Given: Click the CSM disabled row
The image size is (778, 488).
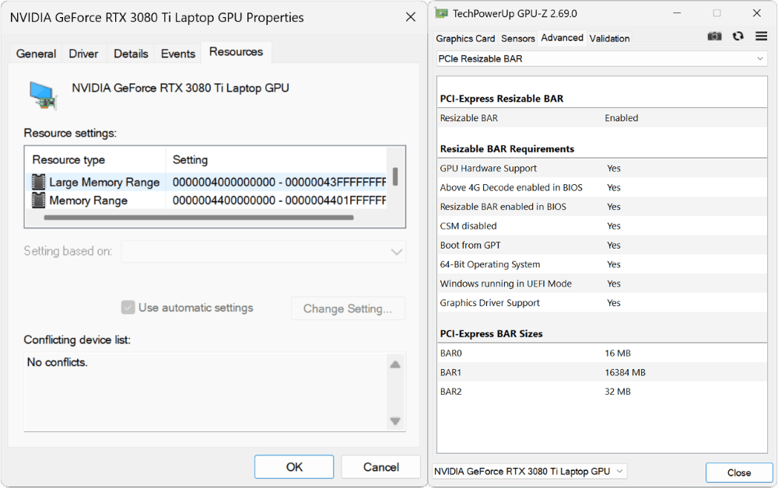Looking at the screenshot, I should point(602,226).
